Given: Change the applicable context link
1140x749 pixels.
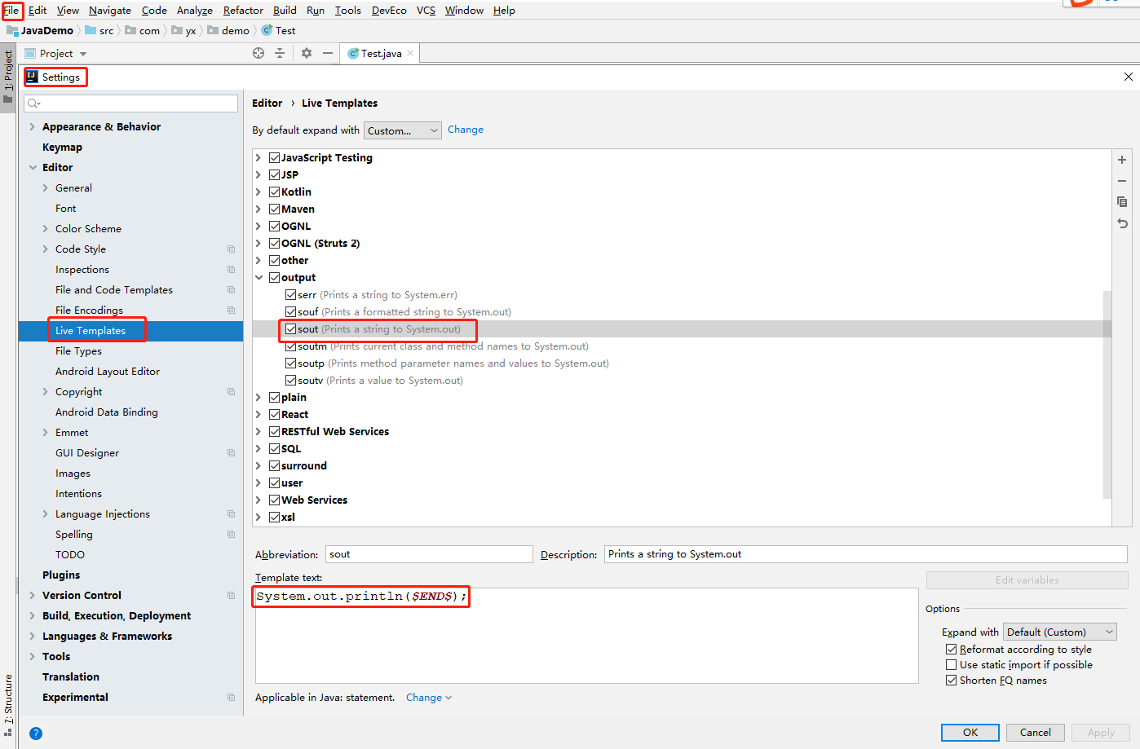Looking at the screenshot, I should (x=428, y=698).
